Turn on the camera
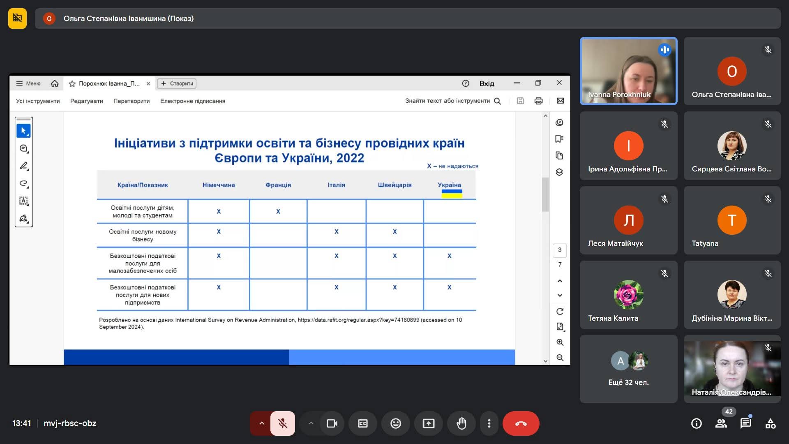Screen dimensions: 789x444 pos(332,423)
